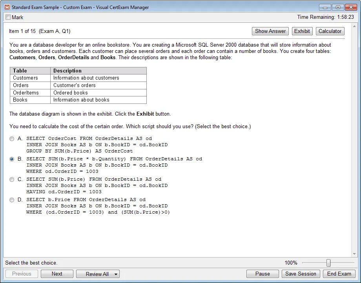
Task: Launch the Calculator
Action: click(x=330, y=31)
